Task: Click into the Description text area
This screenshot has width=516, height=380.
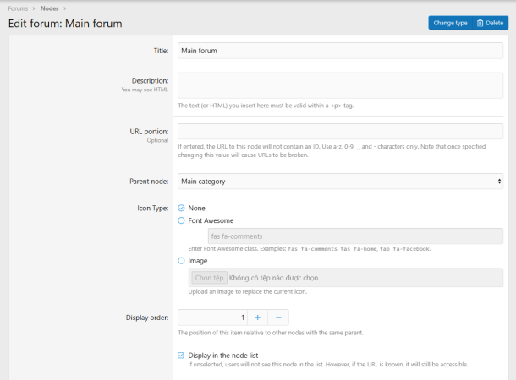Action: click(340, 85)
